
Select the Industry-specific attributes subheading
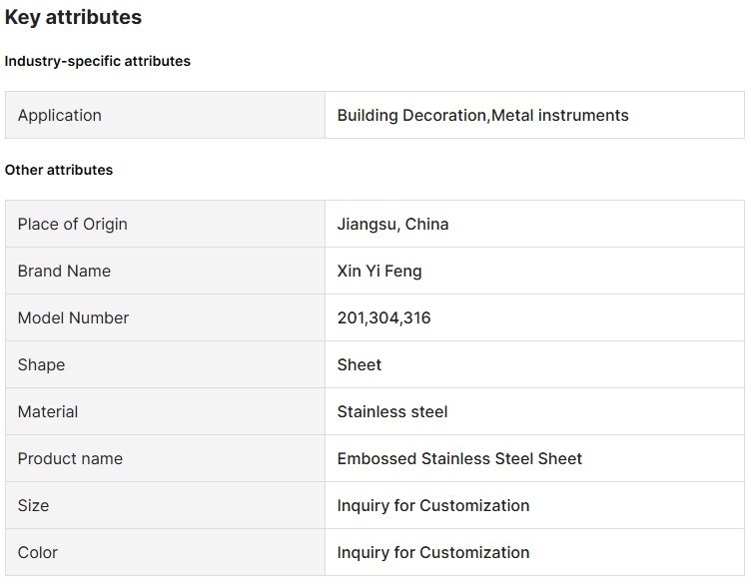(97, 61)
